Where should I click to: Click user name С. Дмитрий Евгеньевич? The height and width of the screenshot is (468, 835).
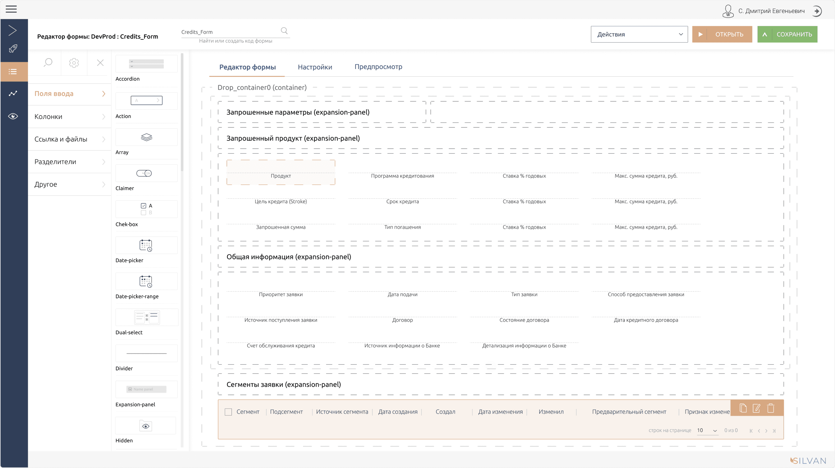point(771,11)
